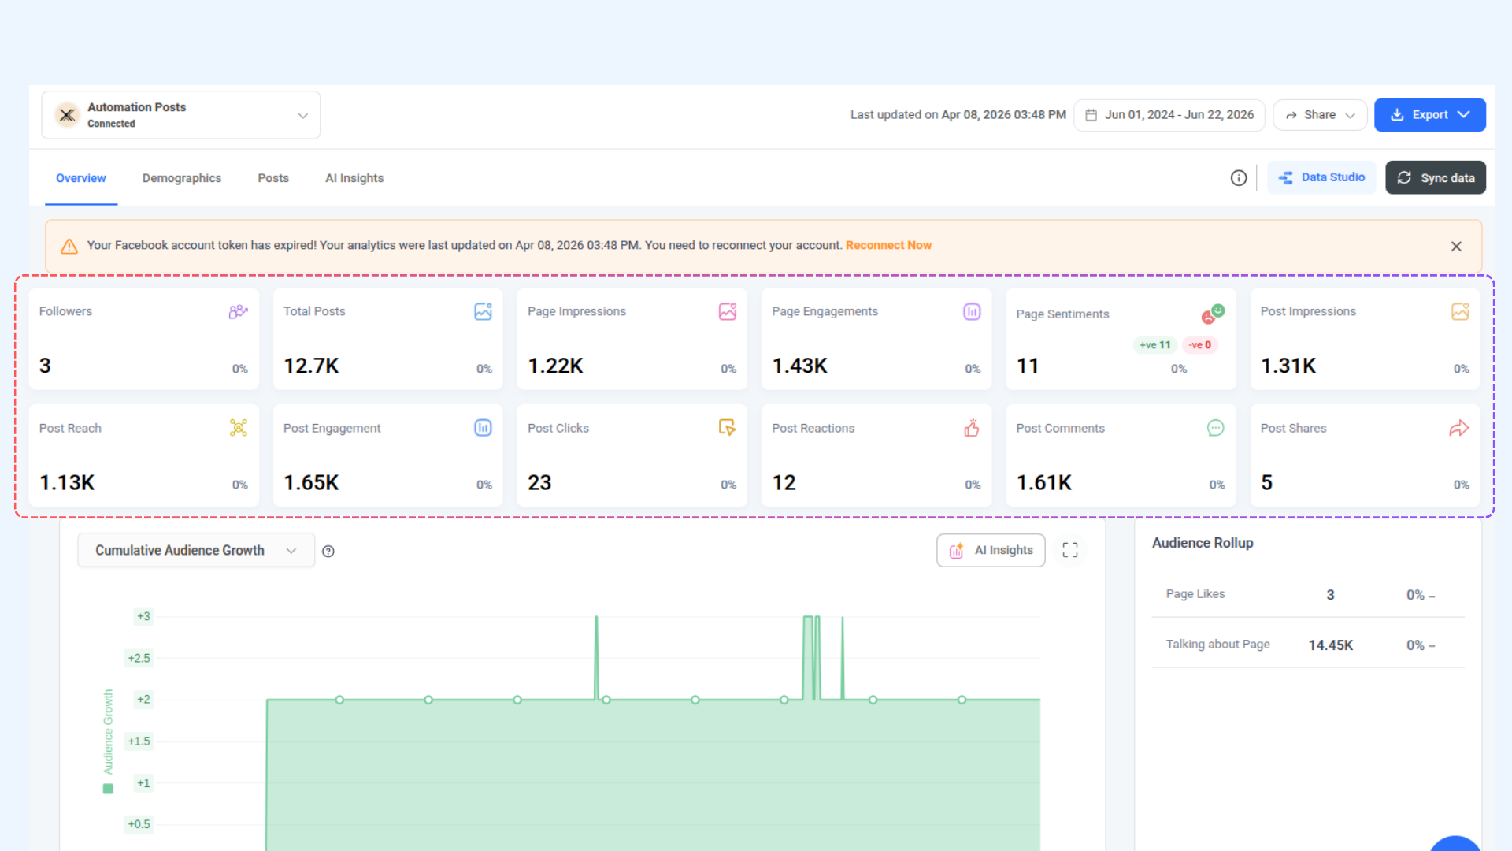Click the Sync data button
Viewport: 1512px width, 851px height.
(1436, 178)
